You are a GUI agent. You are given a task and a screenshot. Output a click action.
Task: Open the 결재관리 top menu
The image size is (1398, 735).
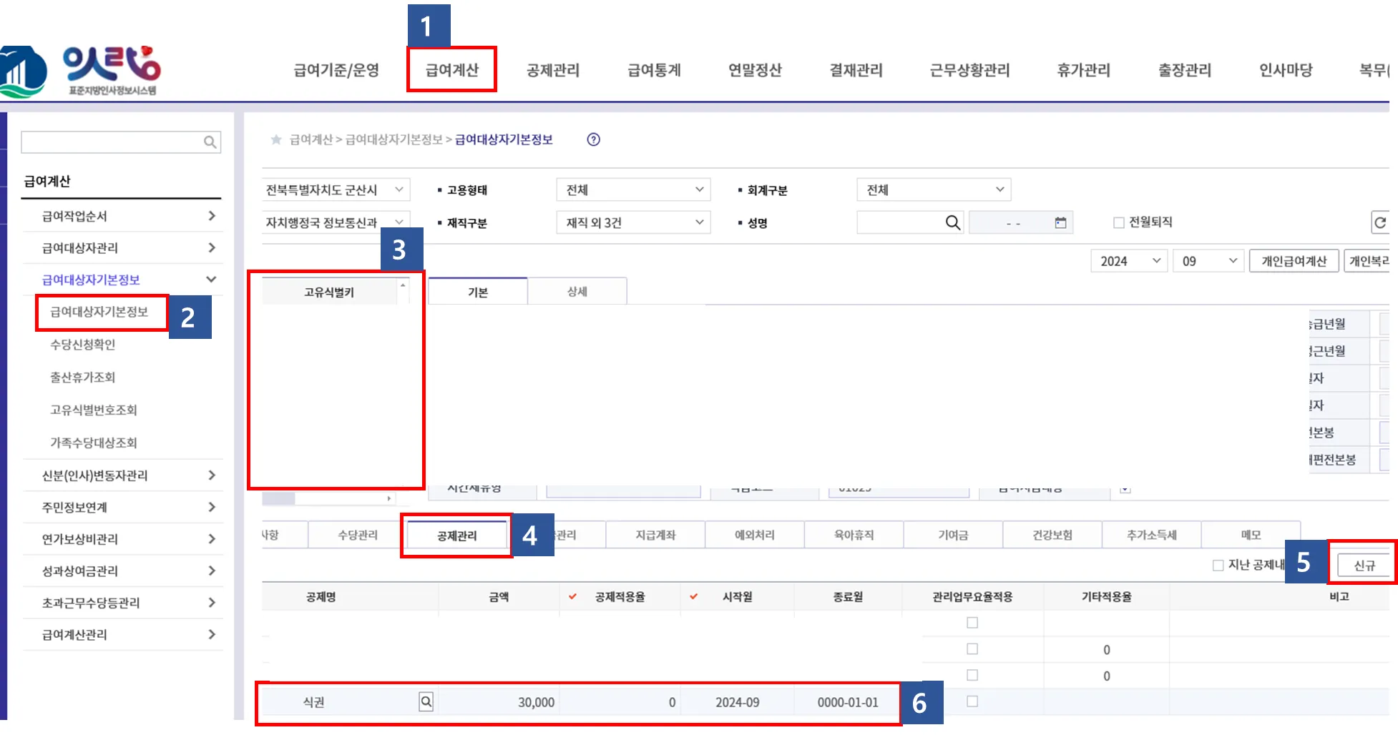[856, 70]
